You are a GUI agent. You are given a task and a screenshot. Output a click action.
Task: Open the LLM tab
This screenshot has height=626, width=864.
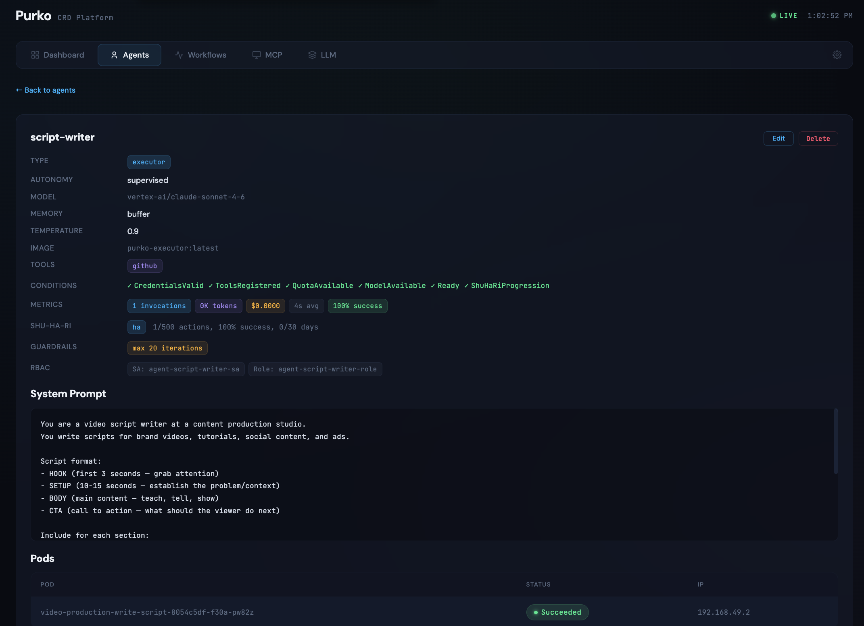[322, 55]
